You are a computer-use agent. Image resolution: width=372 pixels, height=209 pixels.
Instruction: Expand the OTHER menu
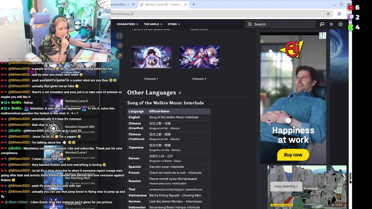[x=174, y=24]
